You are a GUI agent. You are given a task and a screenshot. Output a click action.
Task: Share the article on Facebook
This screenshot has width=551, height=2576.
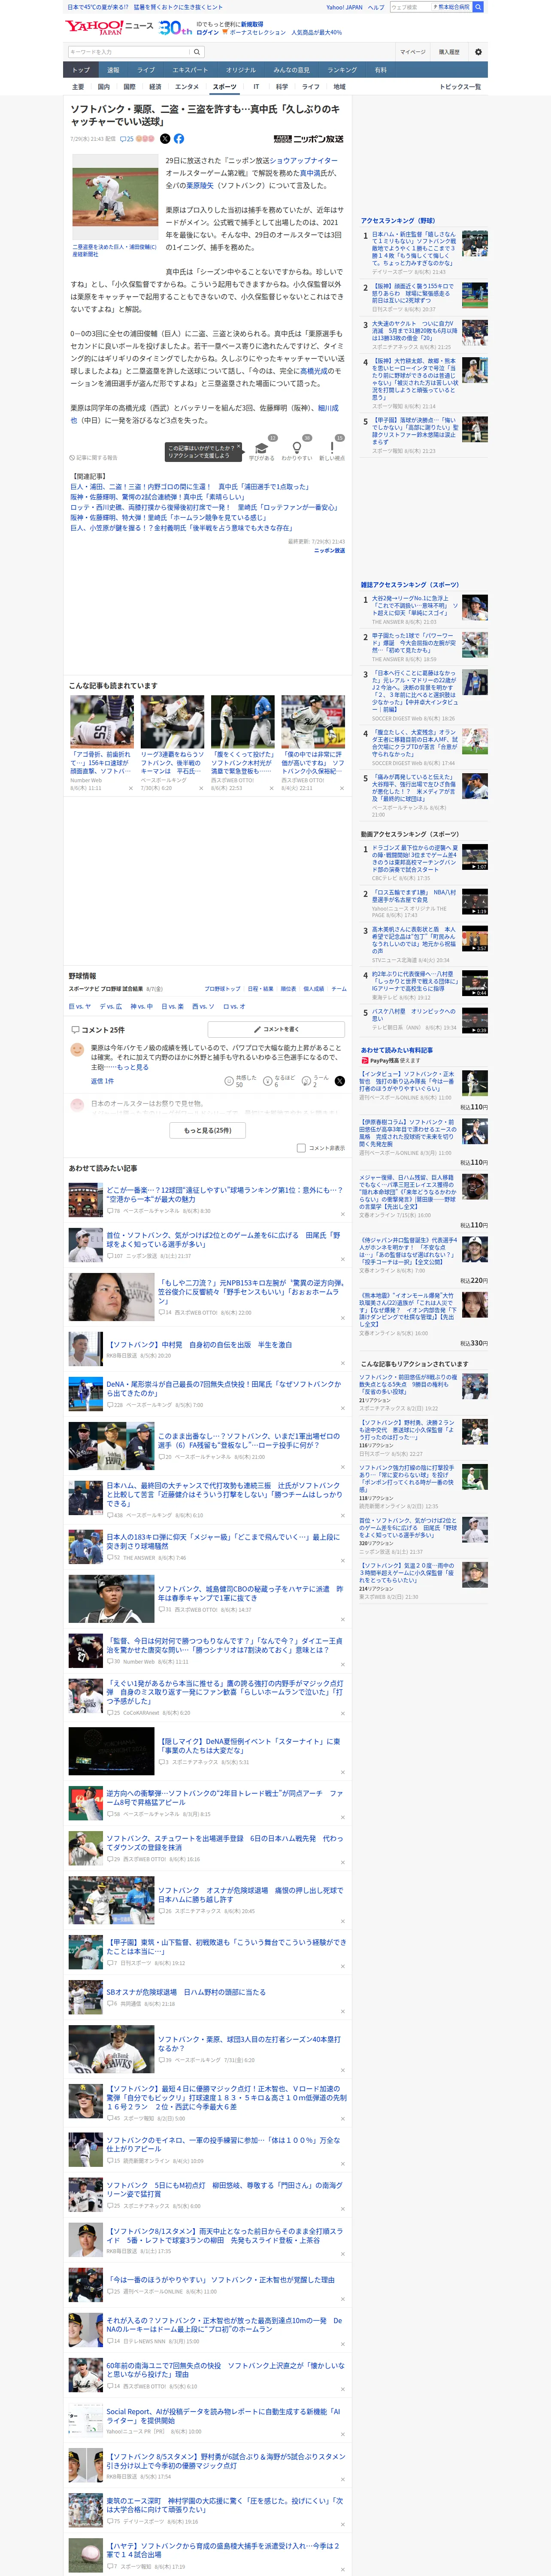(x=179, y=139)
